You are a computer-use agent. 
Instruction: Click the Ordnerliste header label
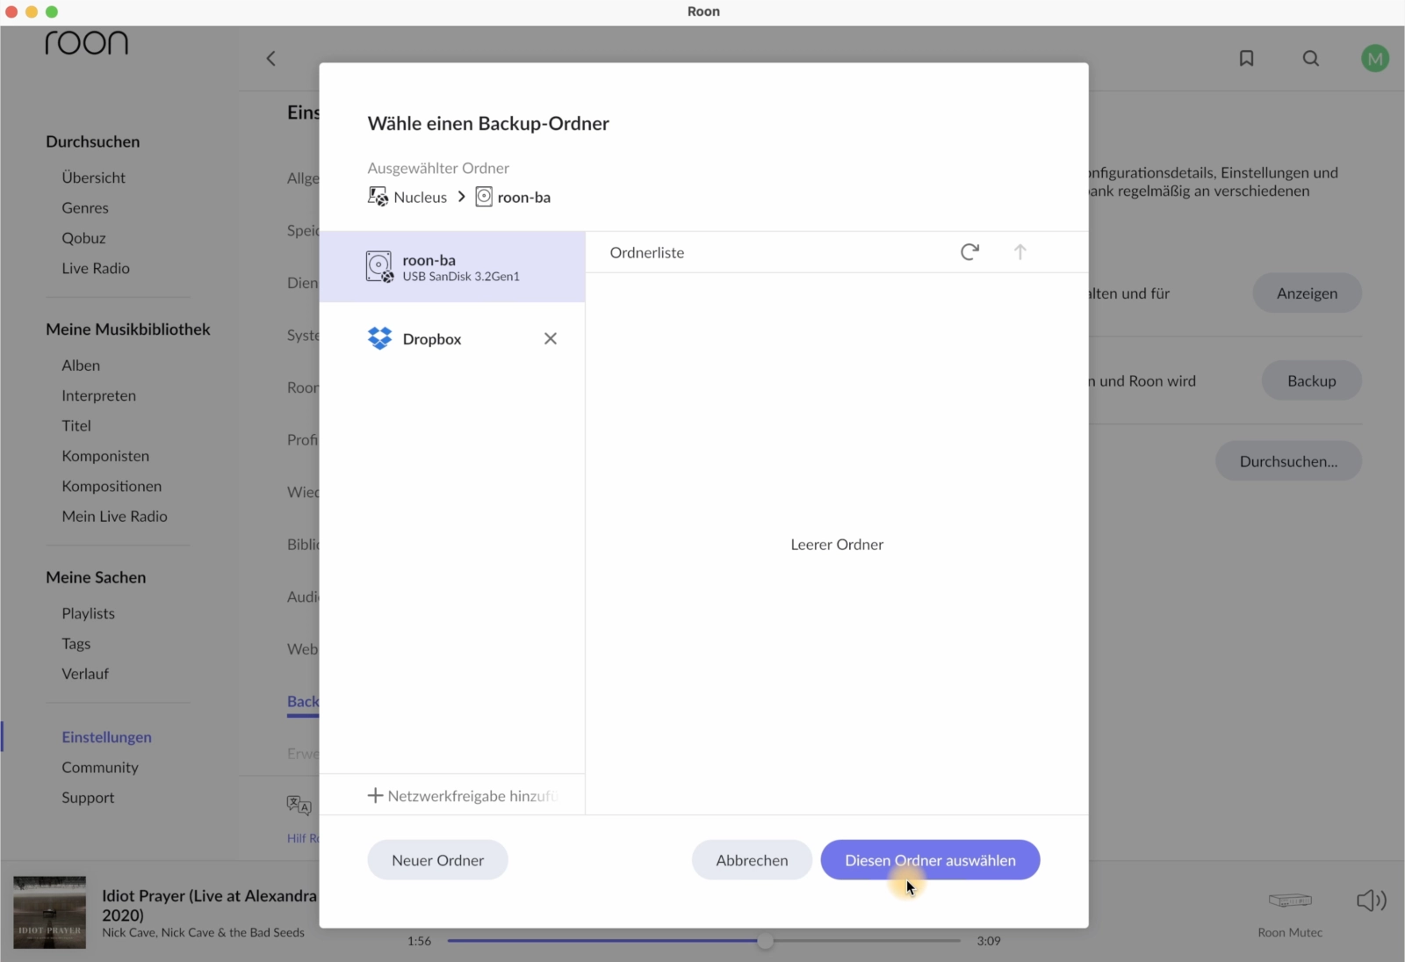647,252
